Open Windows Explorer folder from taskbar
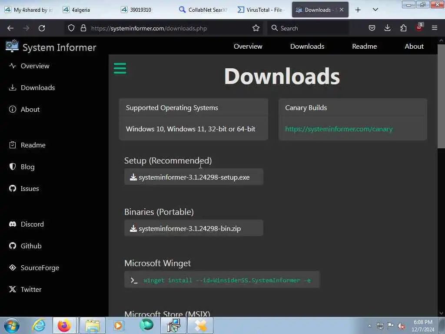 [x=93, y=325]
